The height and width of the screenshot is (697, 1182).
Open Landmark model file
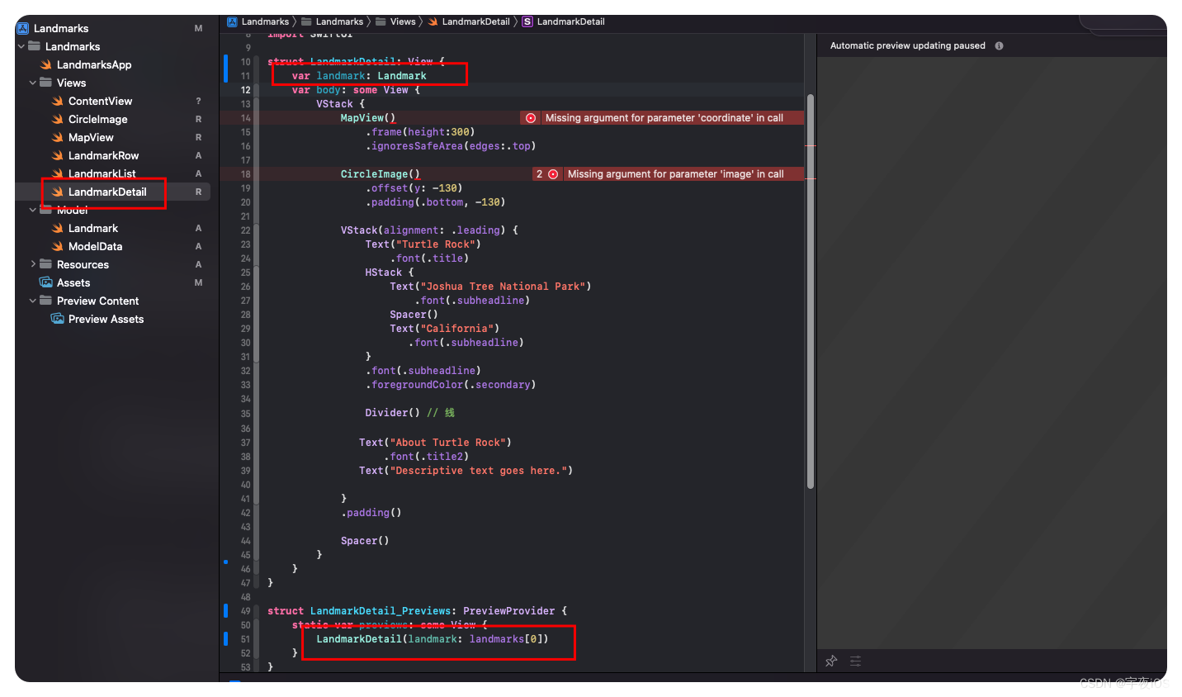coord(92,228)
